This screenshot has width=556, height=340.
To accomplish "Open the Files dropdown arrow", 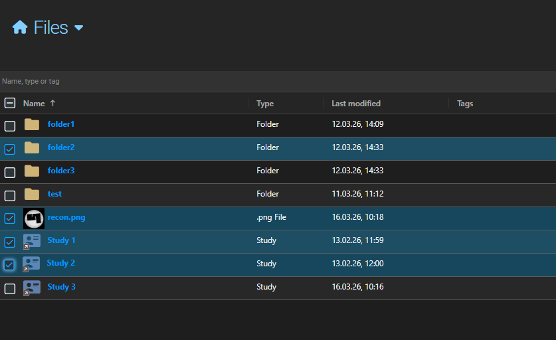I will pyautogui.click(x=78, y=28).
